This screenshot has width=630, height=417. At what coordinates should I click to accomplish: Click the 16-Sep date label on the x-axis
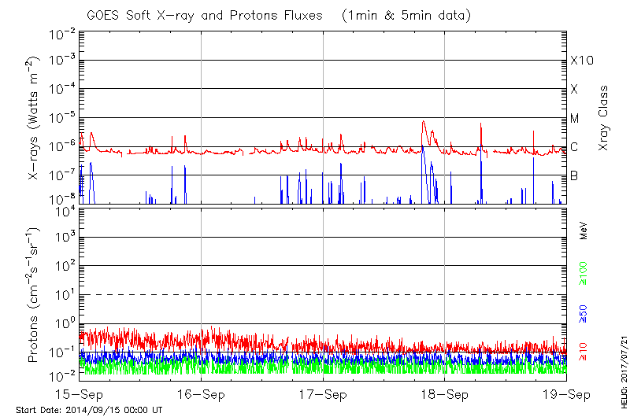[202, 394]
